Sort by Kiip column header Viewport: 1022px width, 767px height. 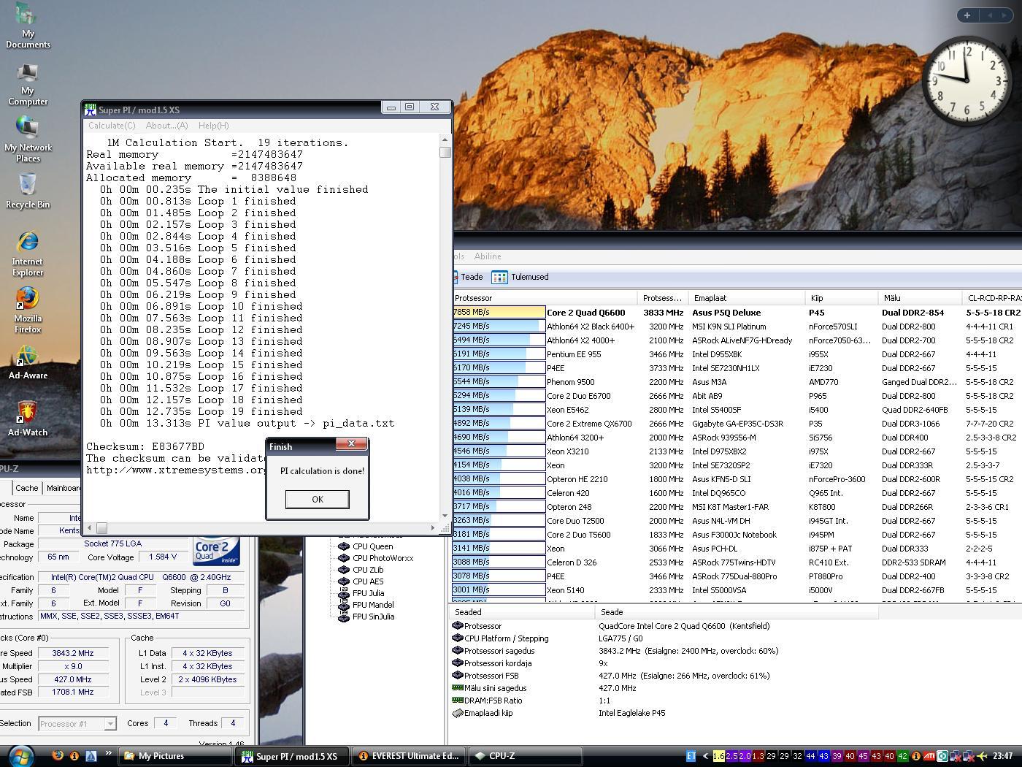click(842, 298)
